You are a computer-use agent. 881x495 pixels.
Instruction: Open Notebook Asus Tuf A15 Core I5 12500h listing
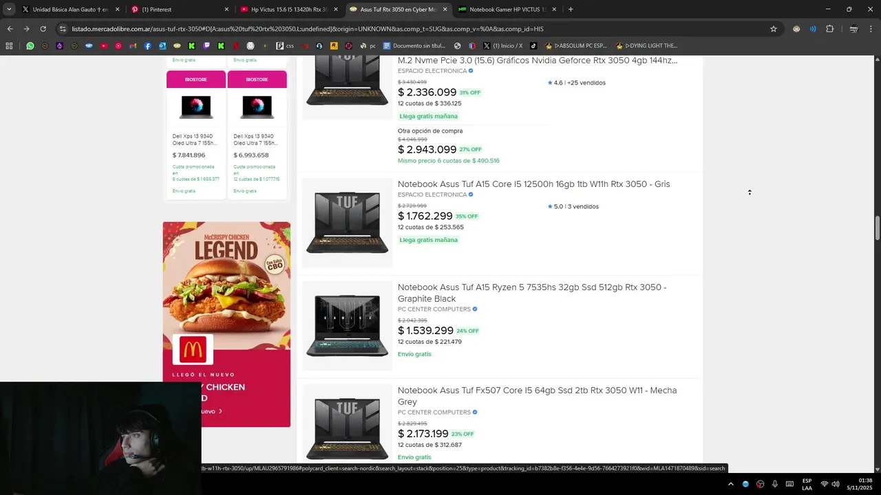533,184
